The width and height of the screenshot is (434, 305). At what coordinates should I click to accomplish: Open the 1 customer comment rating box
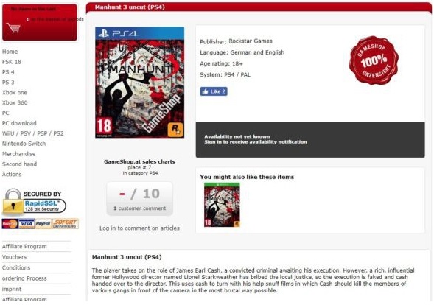point(140,199)
